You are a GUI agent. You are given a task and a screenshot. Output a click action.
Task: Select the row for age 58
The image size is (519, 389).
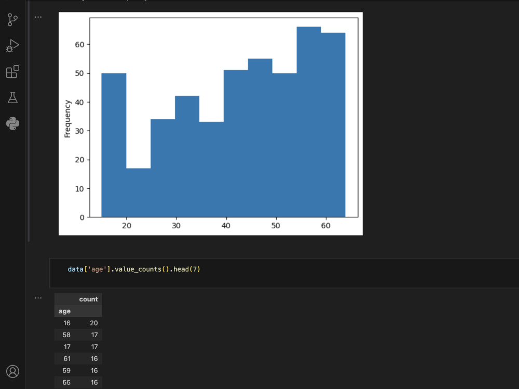click(78, 335)
